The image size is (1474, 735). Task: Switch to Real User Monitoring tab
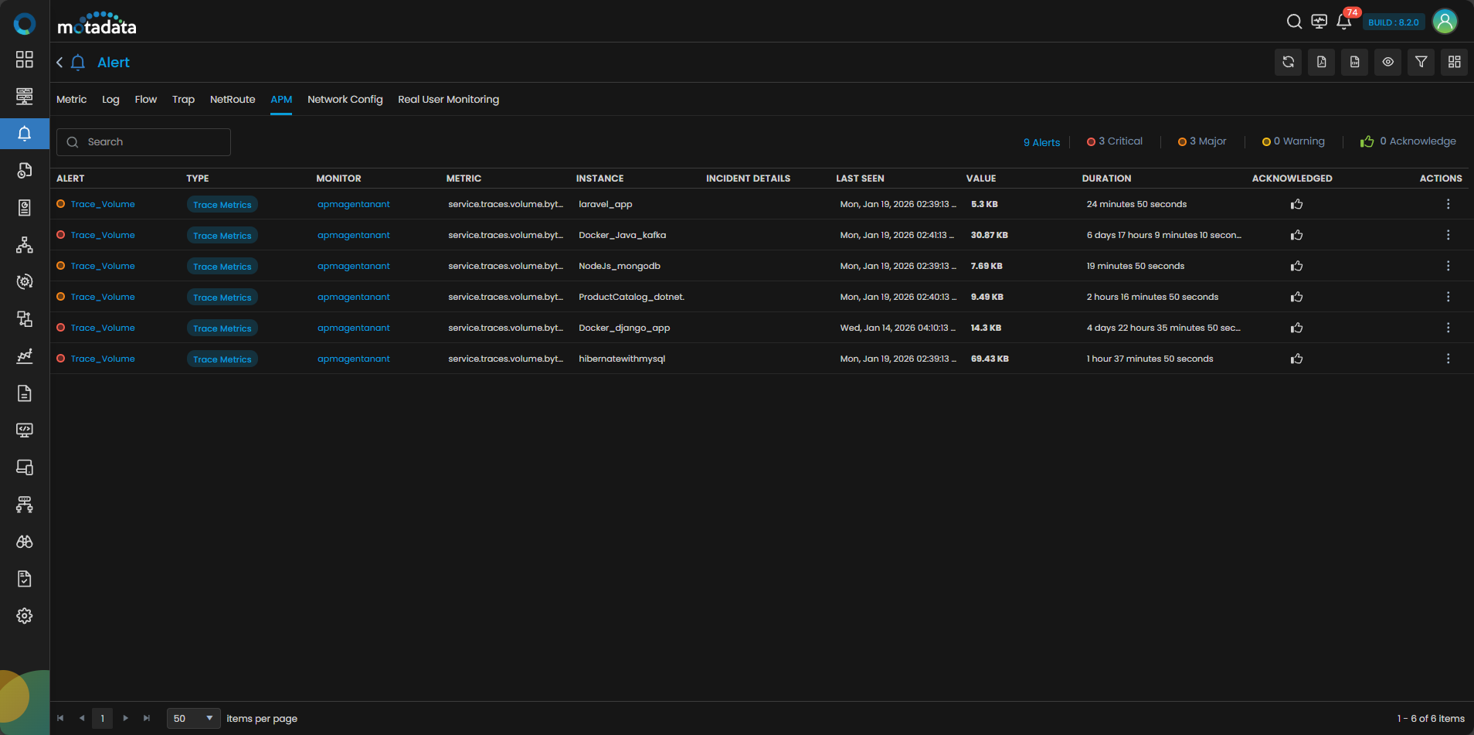pos(448,100)
